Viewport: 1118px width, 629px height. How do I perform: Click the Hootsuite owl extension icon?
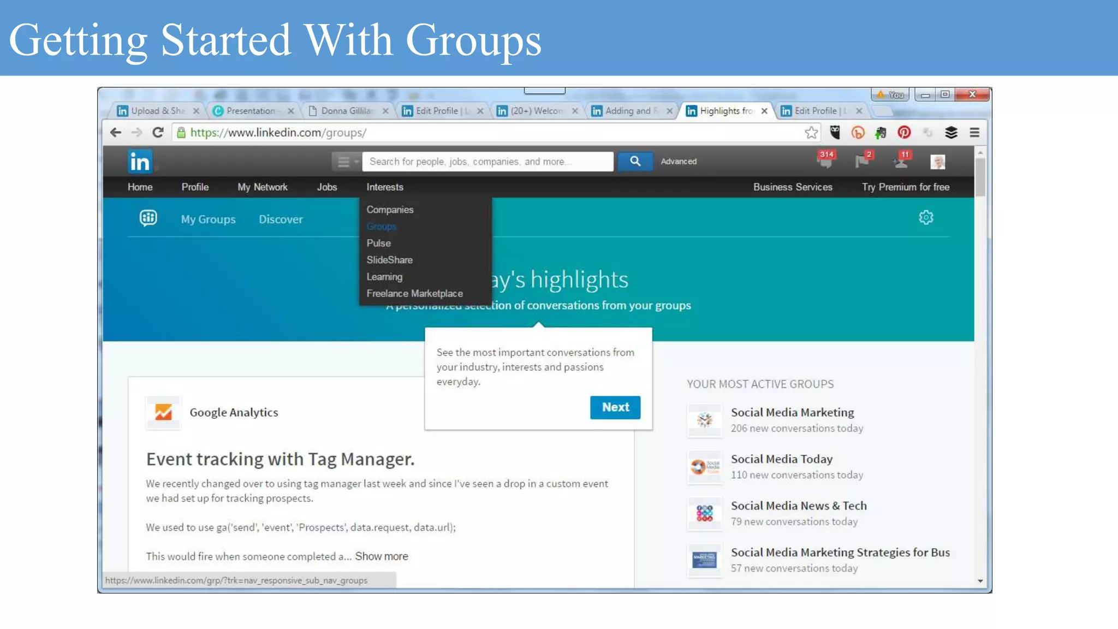click(835, 133)
